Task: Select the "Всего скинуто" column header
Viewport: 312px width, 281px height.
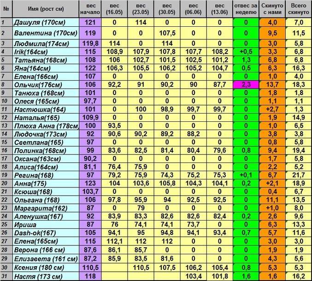Action: (x=298, y=8)
